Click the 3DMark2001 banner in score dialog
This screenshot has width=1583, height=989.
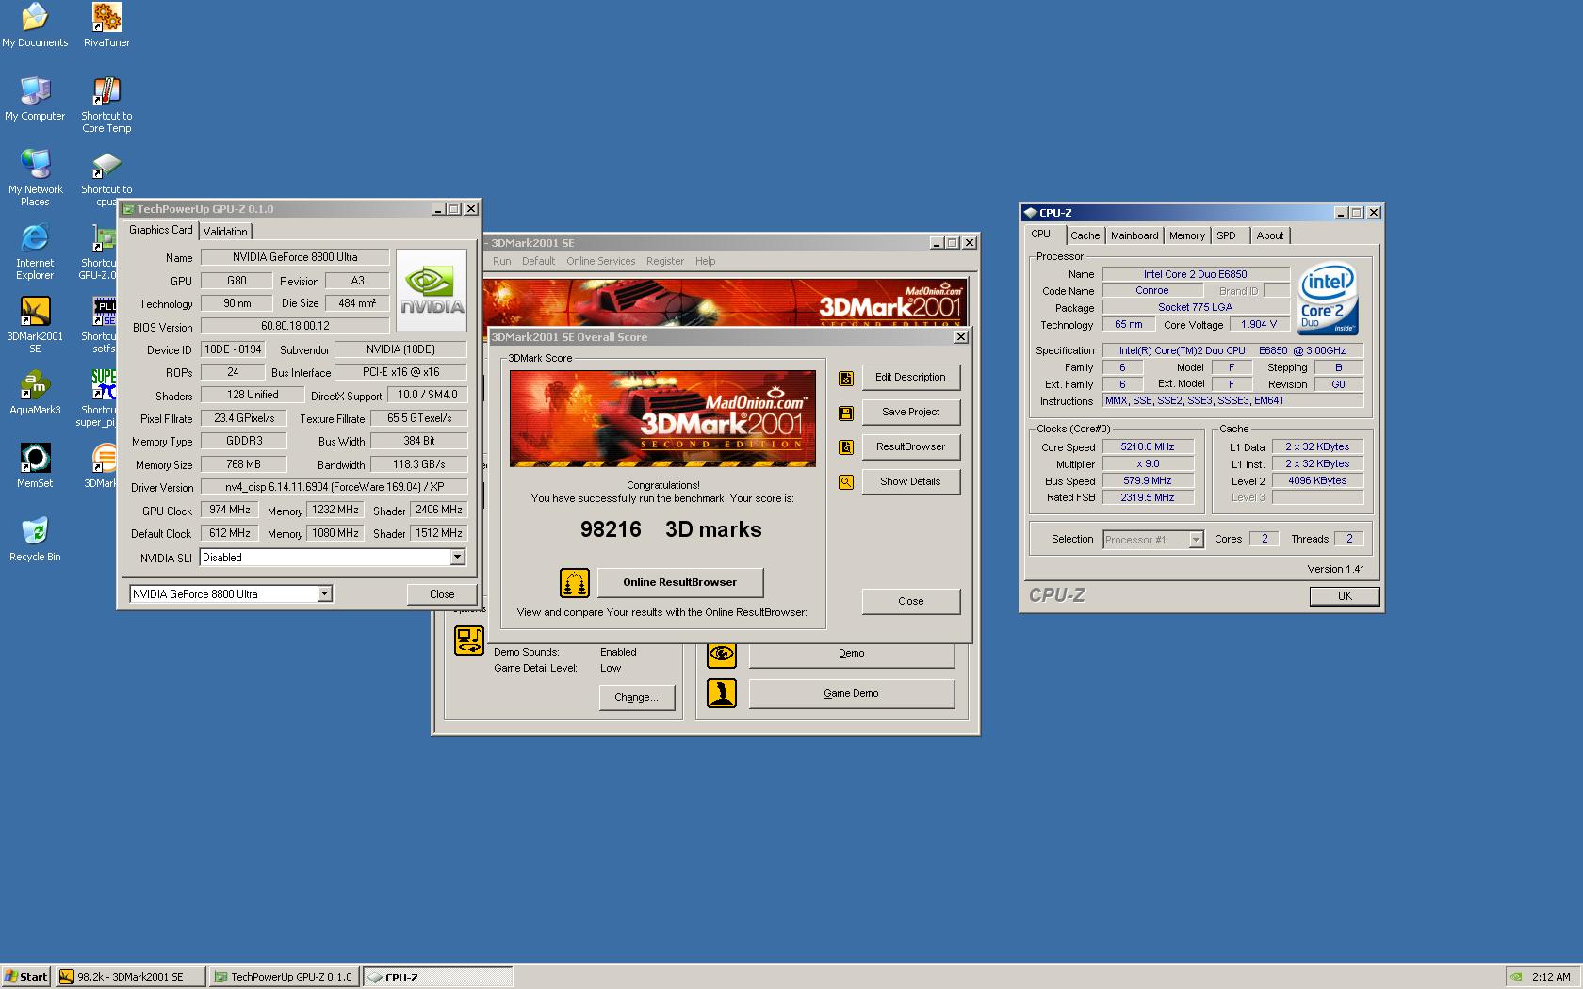(x=662, y=418)
